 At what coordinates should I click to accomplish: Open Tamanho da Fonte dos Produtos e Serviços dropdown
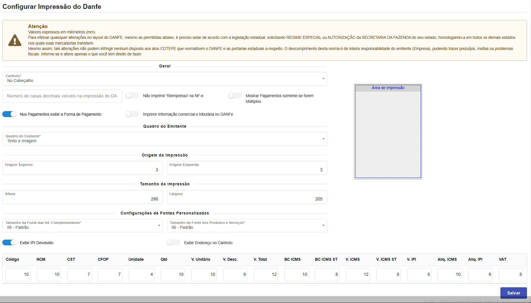pyautogui.click(x=247, y=226)
